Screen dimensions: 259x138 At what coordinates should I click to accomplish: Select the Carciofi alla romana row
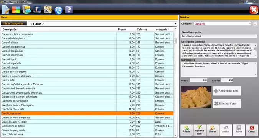(x=87, y=55)
